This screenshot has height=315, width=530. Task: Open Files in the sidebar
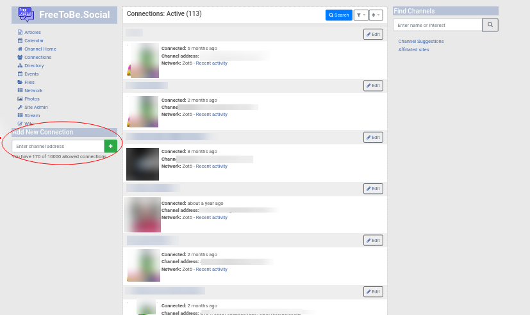[x=29, y=82]
